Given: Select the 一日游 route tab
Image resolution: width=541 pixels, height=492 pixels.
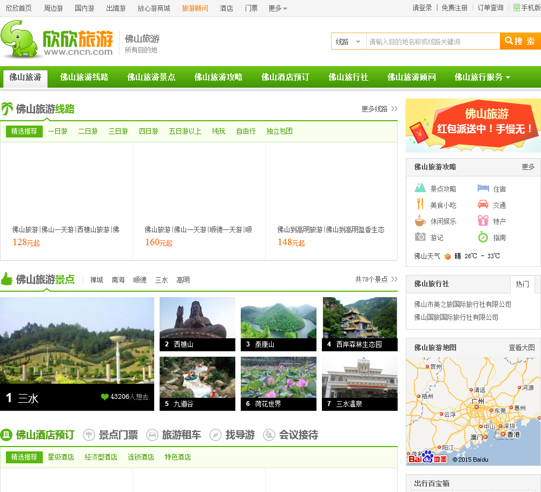Looking at the screenshot, I should 58,131.
